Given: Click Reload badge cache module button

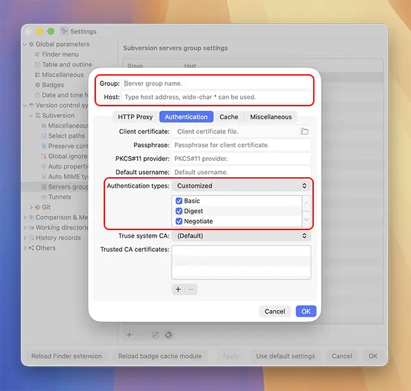Looking at the screenshot, I should pos(160,356).
